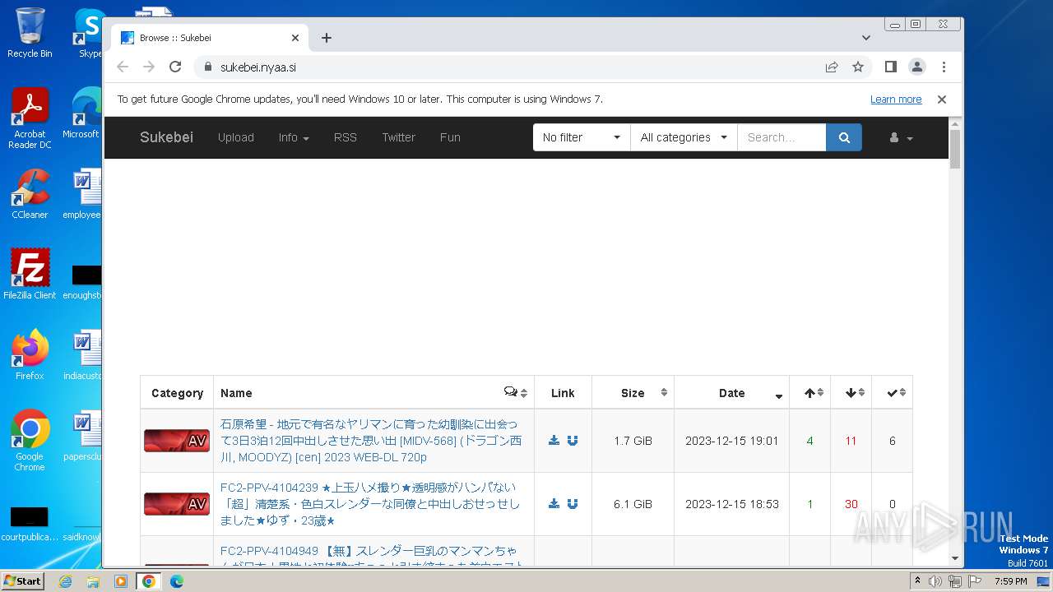Viewport: 1053px width, 592px height.
Task: Click the volume icon in system tray
Action: point(935,581)
